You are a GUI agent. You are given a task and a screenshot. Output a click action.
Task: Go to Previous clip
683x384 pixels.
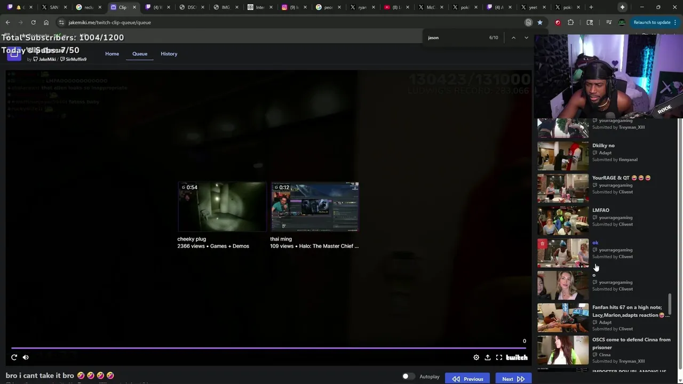coord(467,379)
